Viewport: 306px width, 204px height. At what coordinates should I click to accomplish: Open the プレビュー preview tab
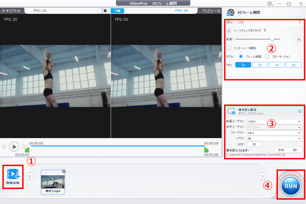click(211, 11)
